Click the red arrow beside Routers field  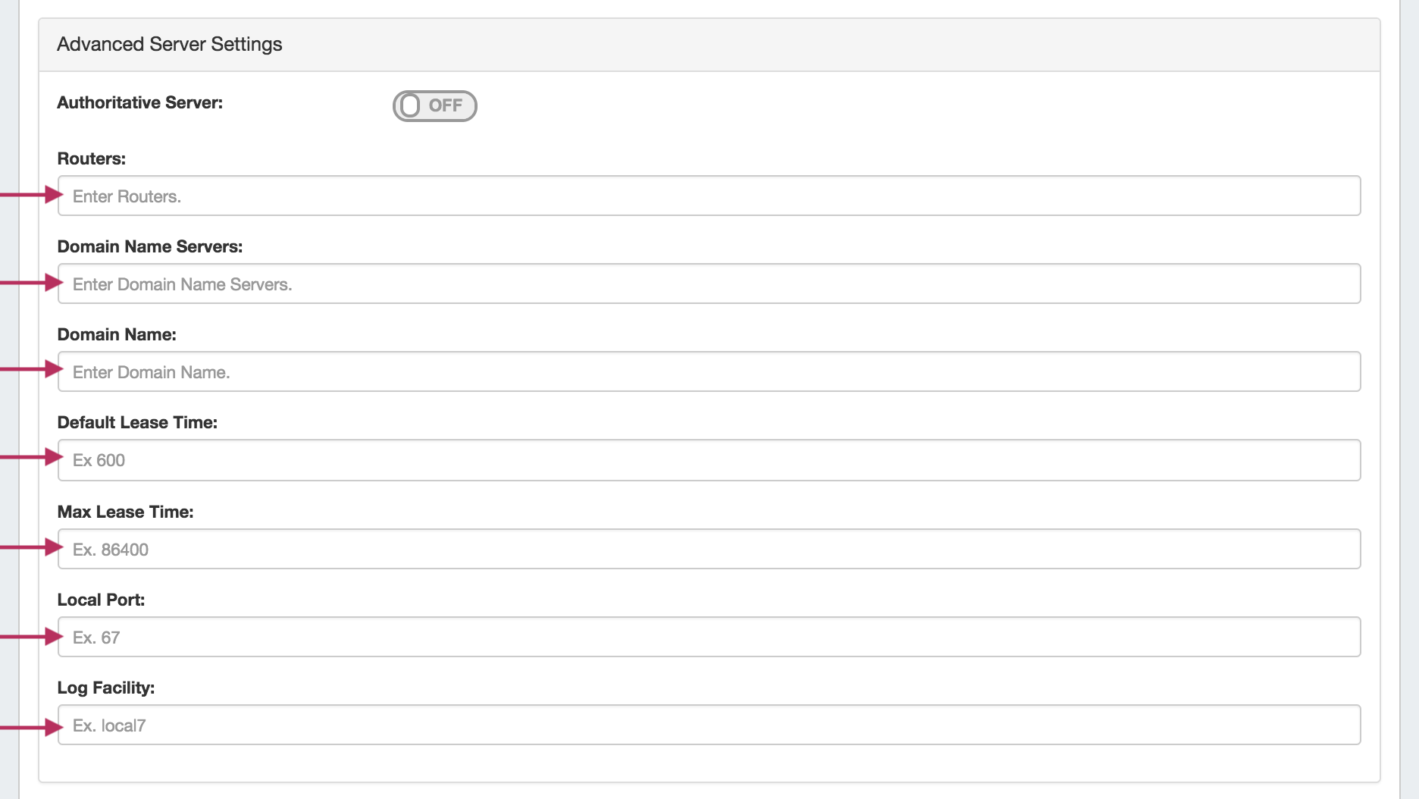tap(32, 195)
